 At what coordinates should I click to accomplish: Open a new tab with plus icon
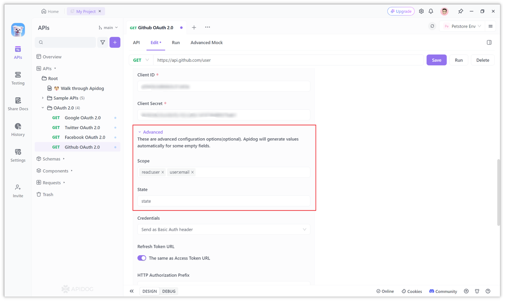click(194, 28)
